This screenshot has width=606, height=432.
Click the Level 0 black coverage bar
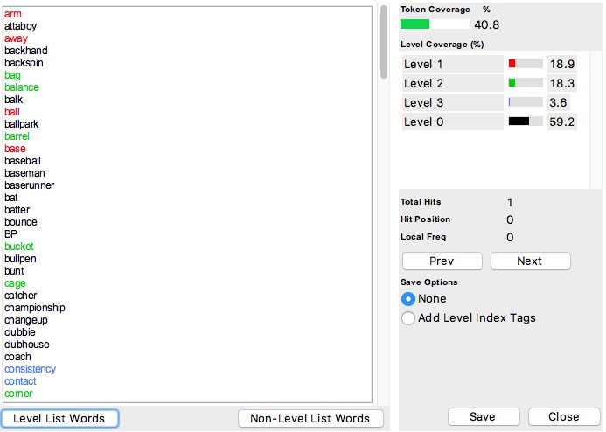[519, 122]
